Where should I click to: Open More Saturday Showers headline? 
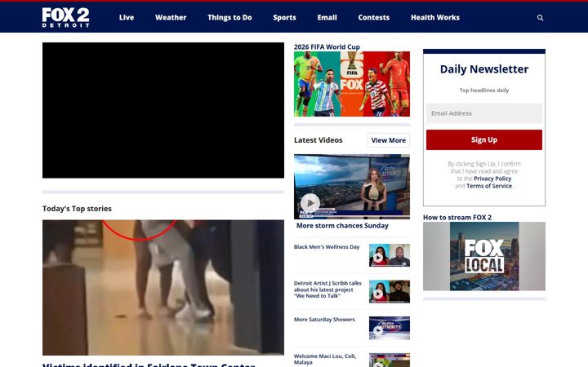[324, 320]
